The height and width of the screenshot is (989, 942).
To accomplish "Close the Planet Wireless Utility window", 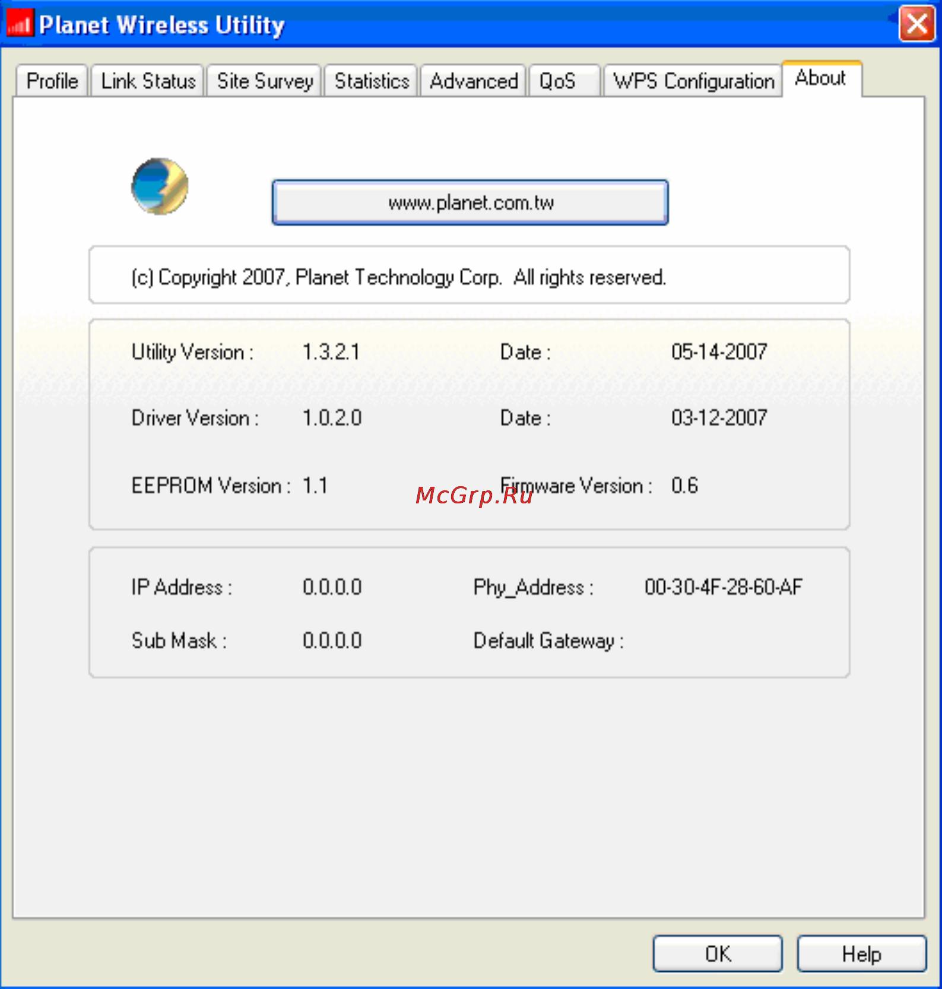I will [916, 24].
